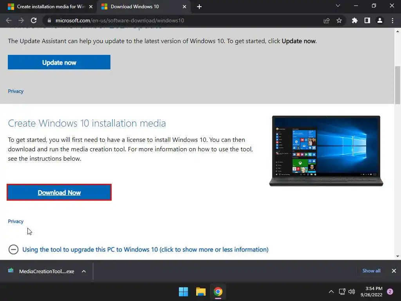Image resolution: width=401 pixels, height=301 pixels.
Task: Click the browser forward arrow
Action: pos(21,20)
